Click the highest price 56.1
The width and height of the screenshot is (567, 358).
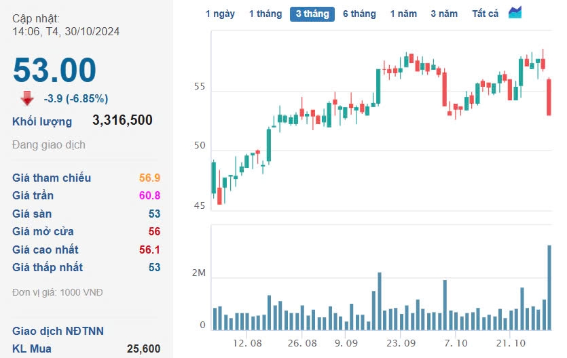pos(149,250)
